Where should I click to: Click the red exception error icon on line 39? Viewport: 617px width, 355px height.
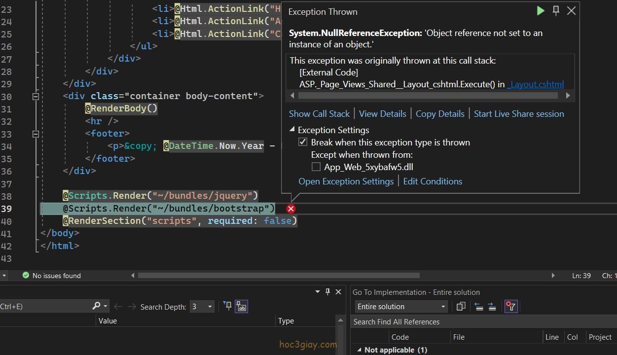click(291, 209)
